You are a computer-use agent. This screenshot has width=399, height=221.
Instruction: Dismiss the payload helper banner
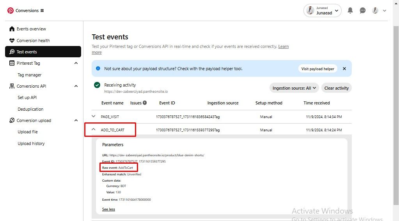(344, 69)
